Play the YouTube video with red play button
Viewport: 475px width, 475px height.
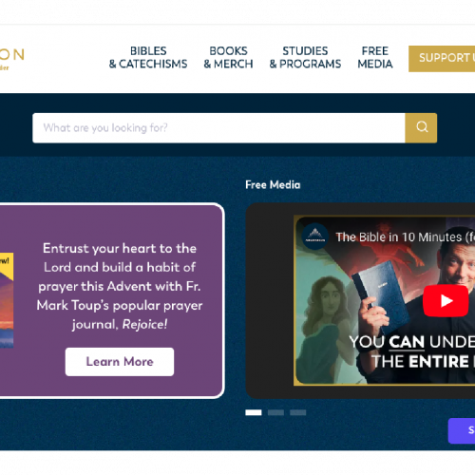[446, 300]
